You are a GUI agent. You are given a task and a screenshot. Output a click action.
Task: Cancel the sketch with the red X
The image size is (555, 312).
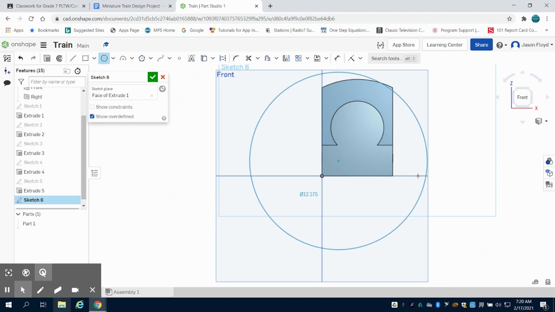[x=163, y=77]
